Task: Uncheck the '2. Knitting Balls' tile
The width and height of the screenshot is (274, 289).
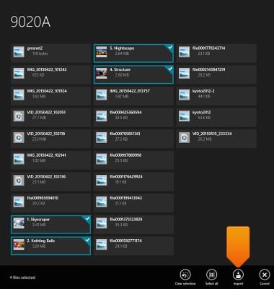Action: [50, 246]
